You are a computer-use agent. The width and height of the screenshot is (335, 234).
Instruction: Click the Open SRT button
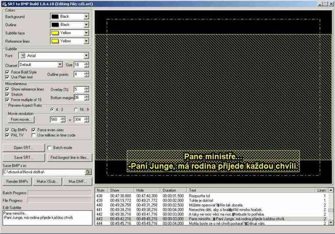click(23, 148)
